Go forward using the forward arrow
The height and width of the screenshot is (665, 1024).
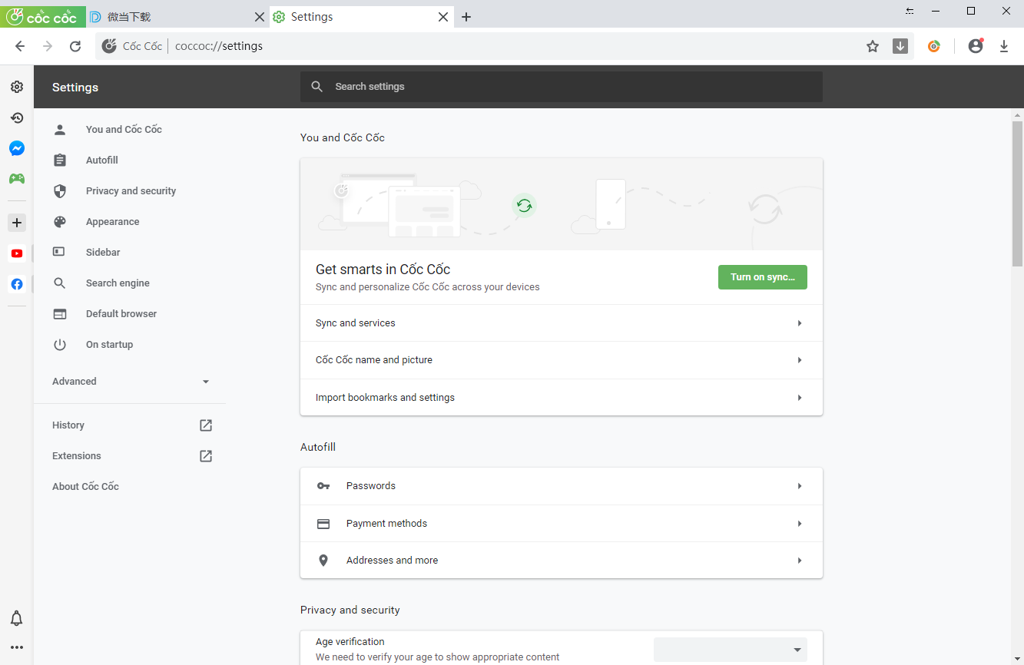click(48, 46)
